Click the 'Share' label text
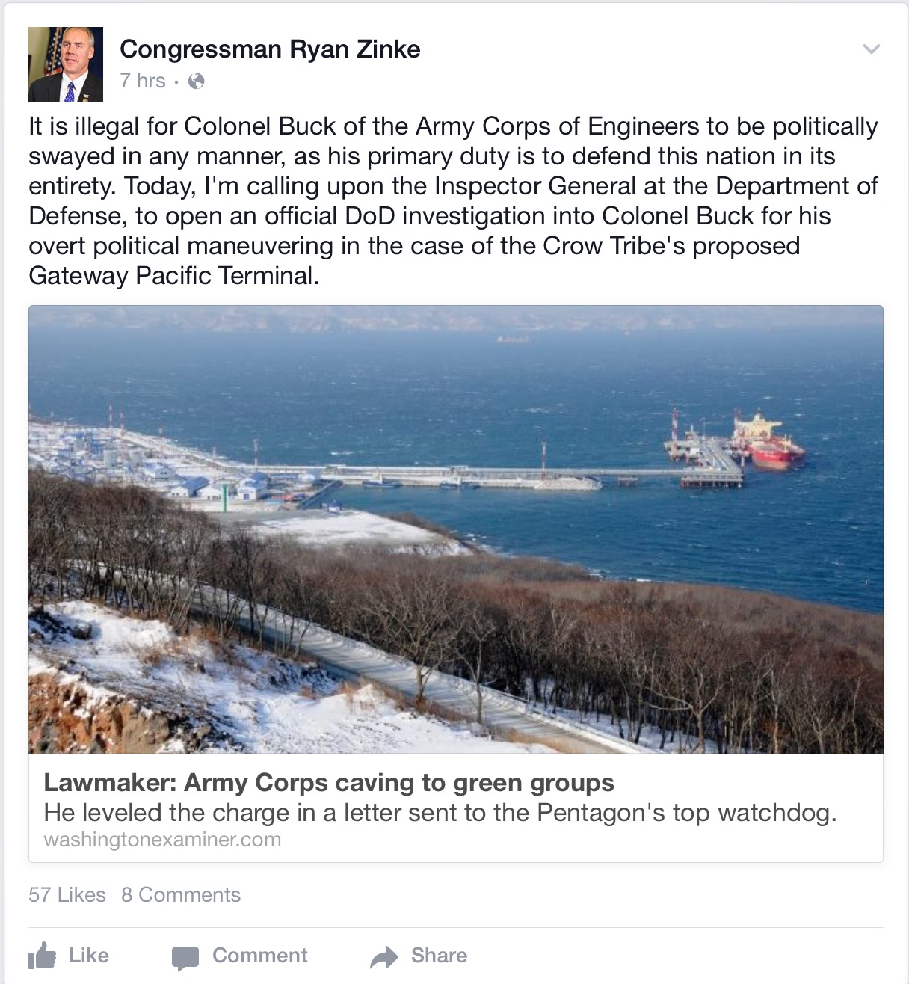This screenshot has width=909, height=984. (x=440, y=956)
